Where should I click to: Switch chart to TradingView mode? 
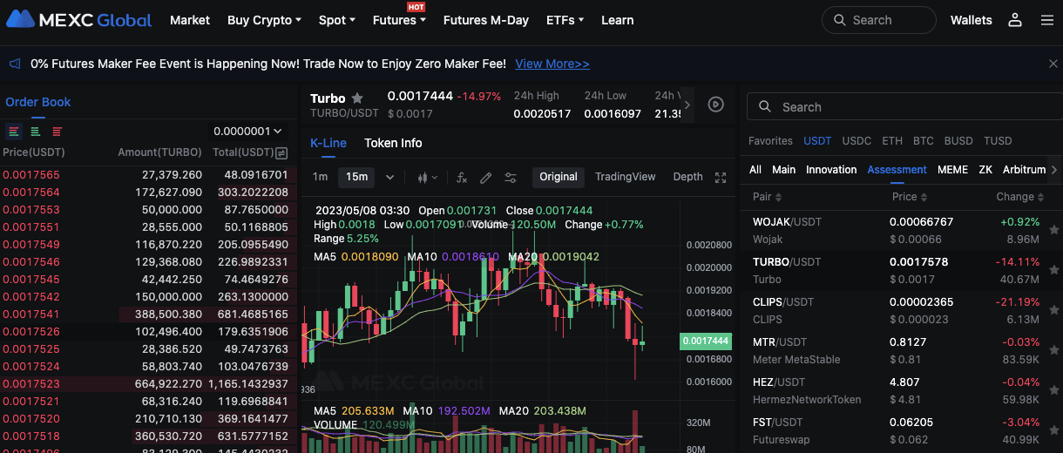[x=626, y=177]
